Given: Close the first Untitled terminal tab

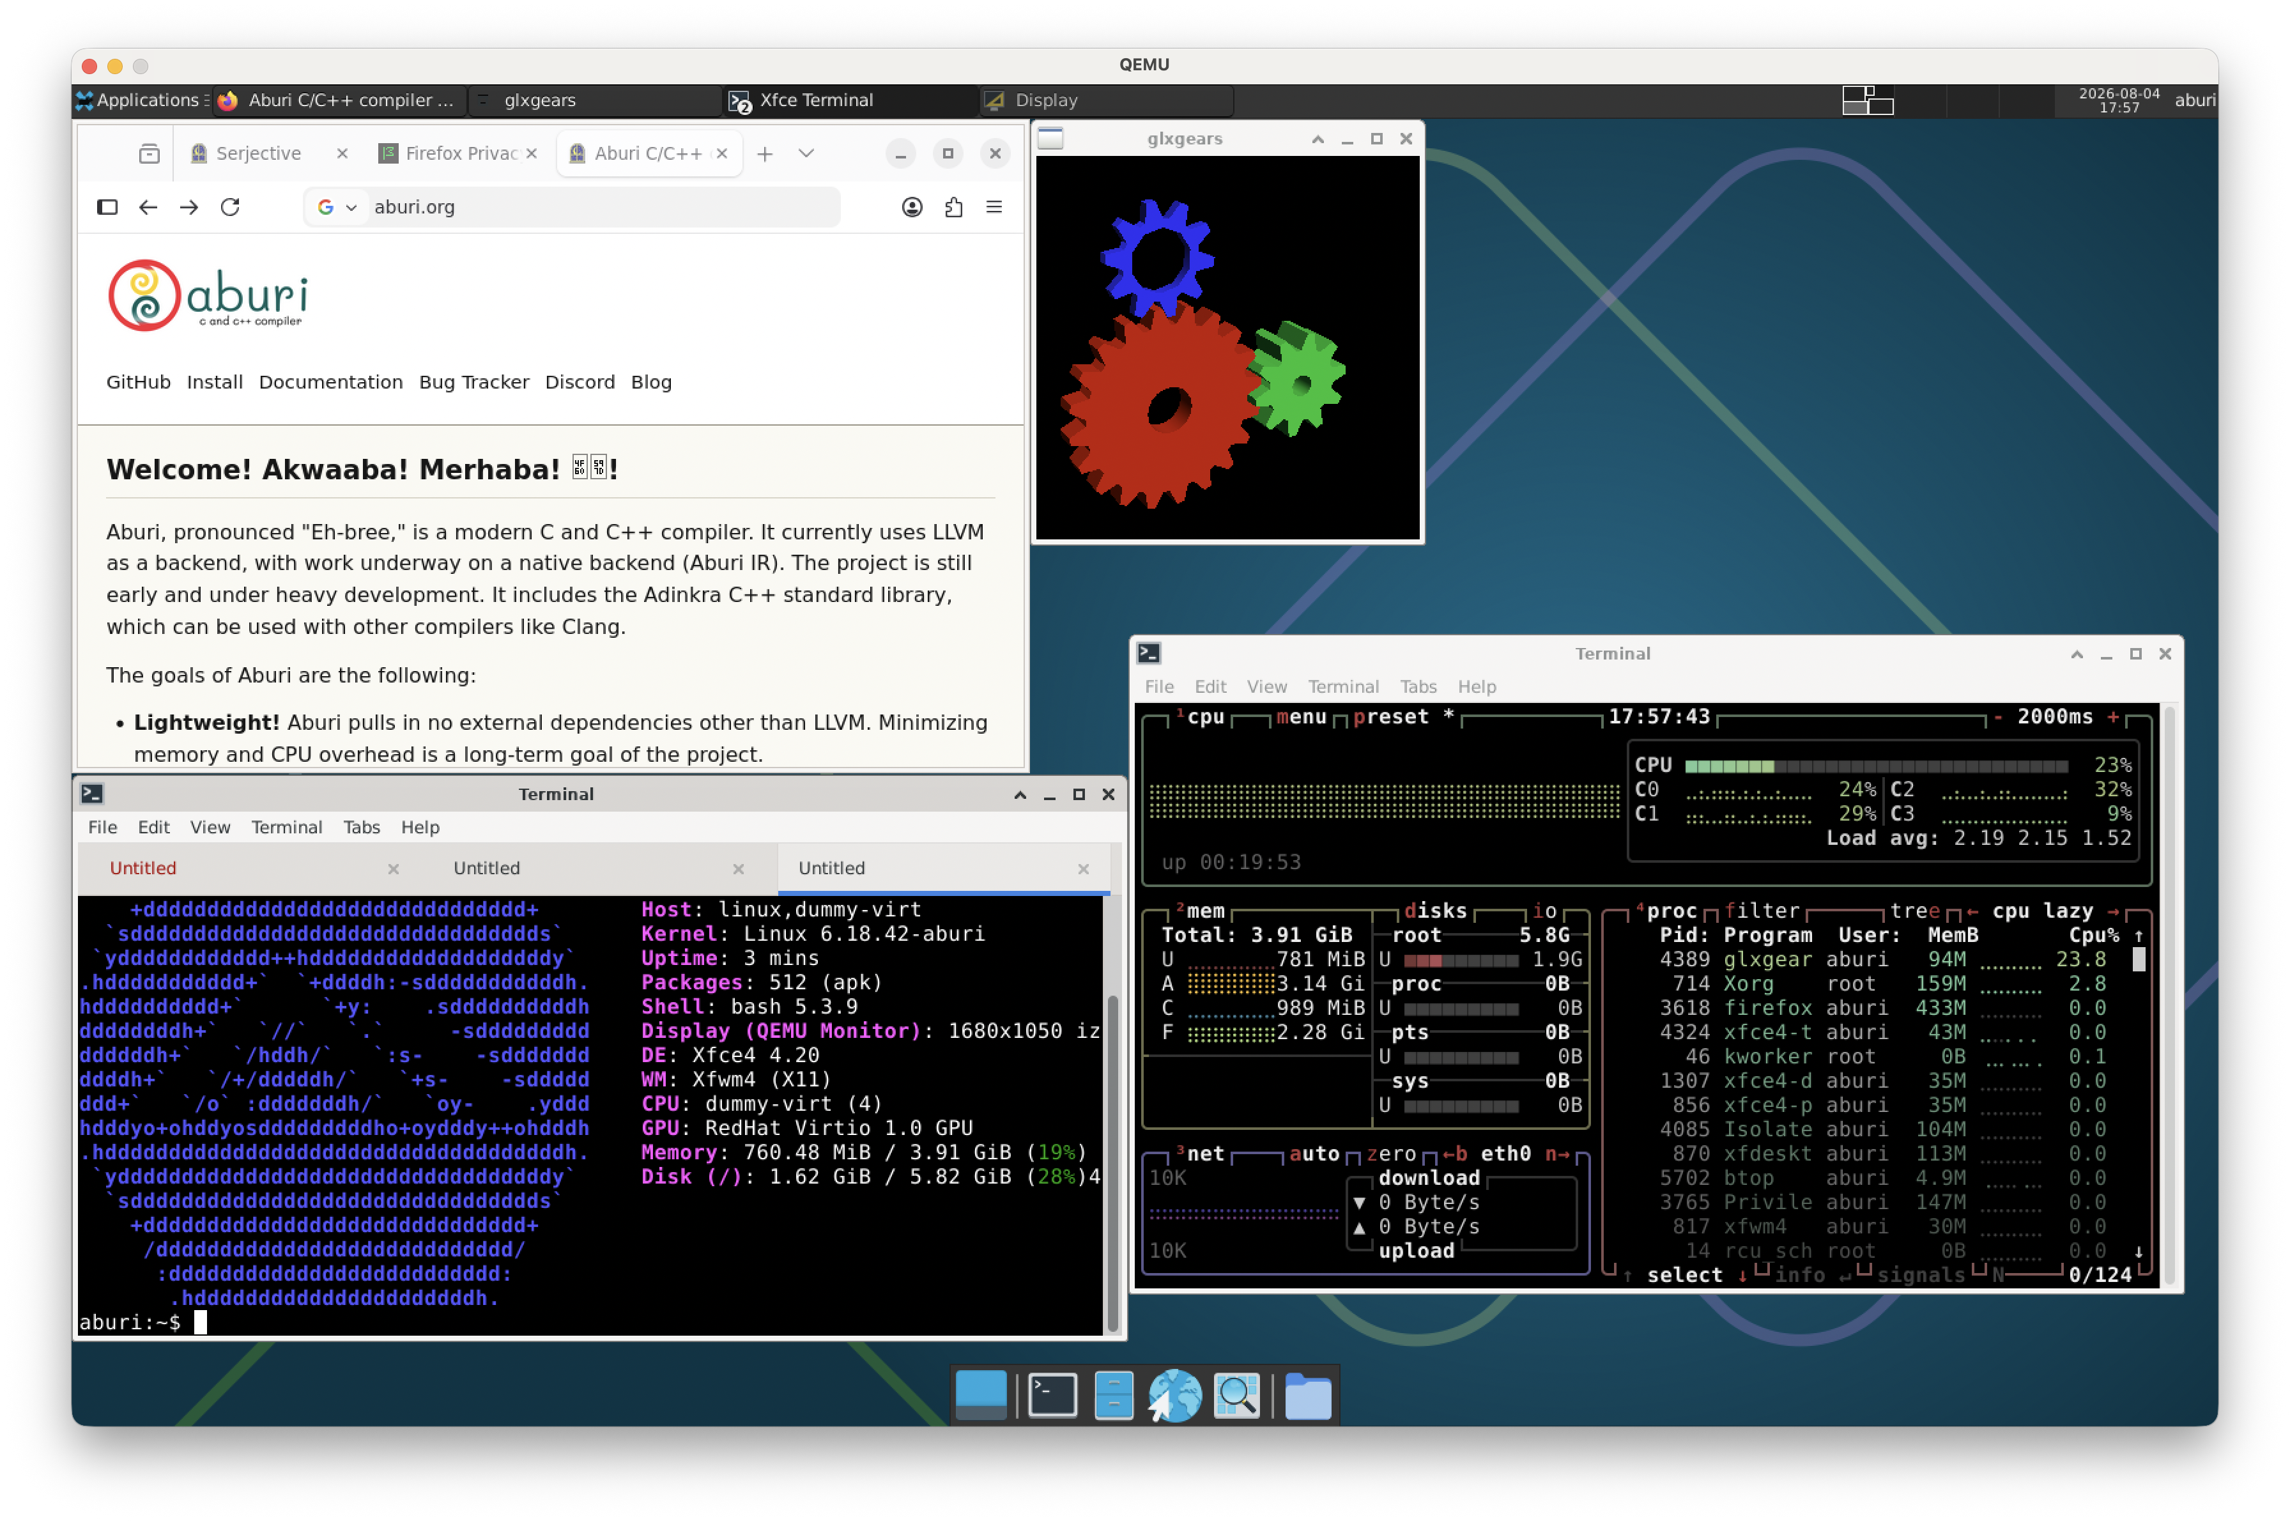Looking at the screenshot, I should point(394,869).
